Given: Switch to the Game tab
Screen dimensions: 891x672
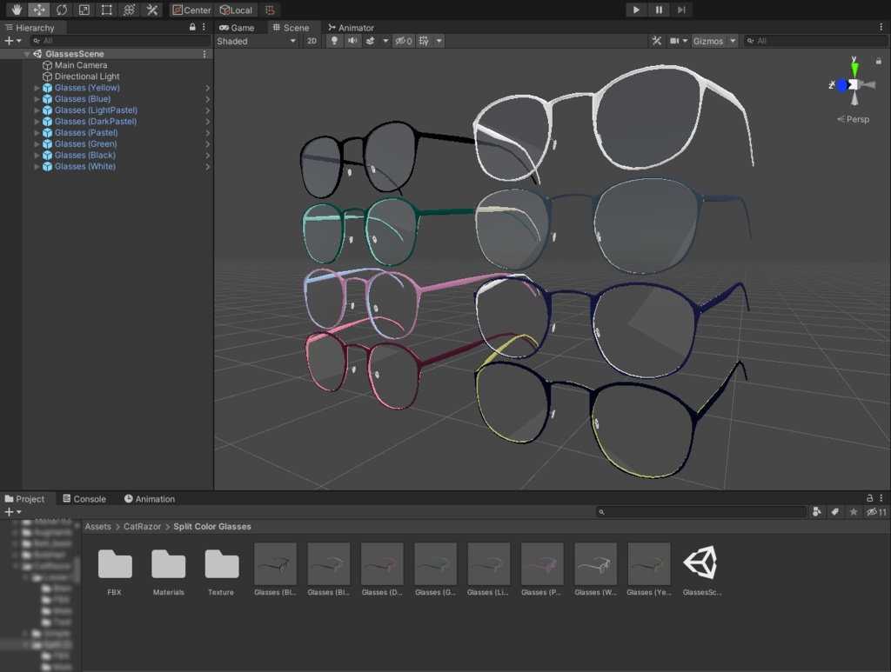Looking at the screenshot, I should click(x=238, y=27).
